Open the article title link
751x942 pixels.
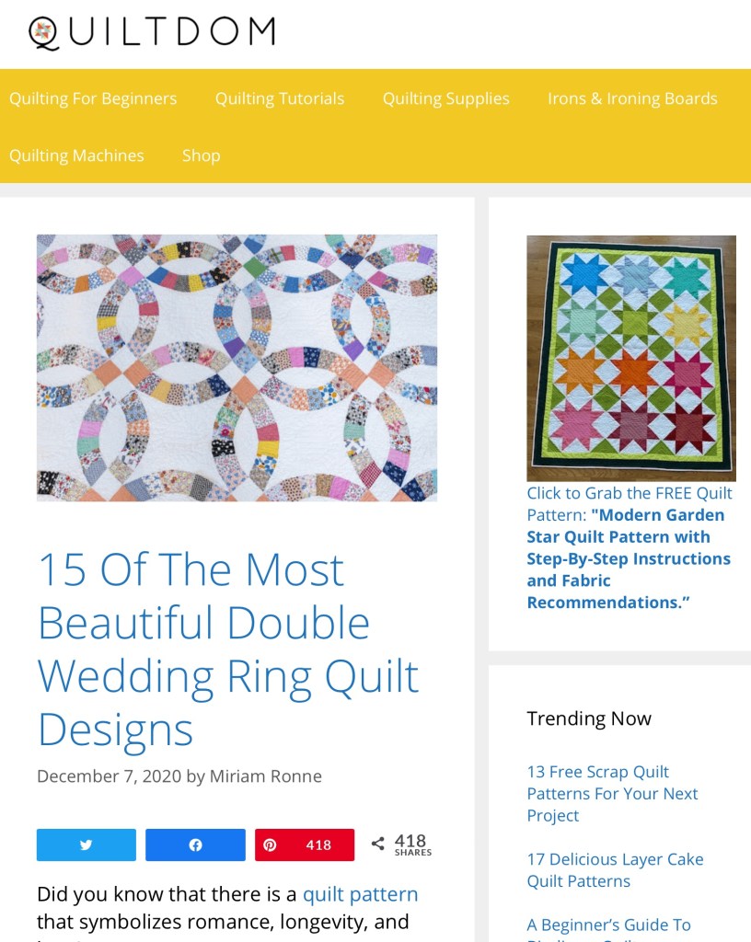[x=228, y=649]
